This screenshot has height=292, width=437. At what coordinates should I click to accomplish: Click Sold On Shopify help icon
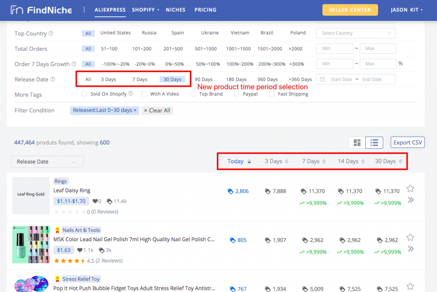[x=131, y=94]
